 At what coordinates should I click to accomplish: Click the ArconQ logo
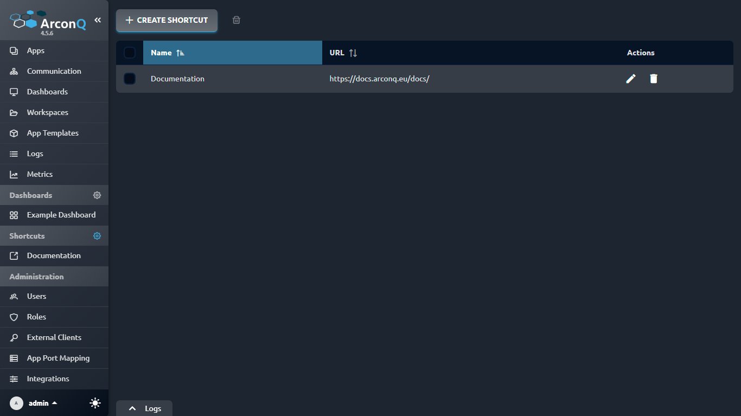(x=48, y=22)
